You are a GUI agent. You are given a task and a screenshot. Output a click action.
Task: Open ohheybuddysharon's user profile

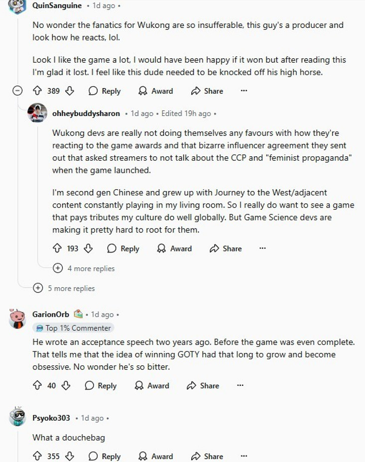pos(86,114)
